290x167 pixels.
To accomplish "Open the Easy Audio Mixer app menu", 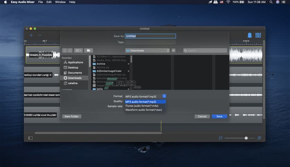I will pos(23,2).
